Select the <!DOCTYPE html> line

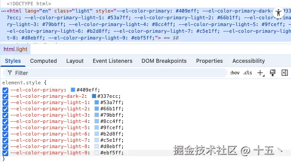pos(29,4)
